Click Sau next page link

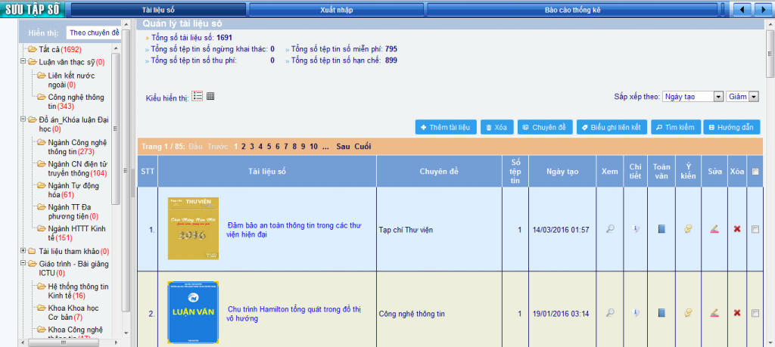point(343,146)
